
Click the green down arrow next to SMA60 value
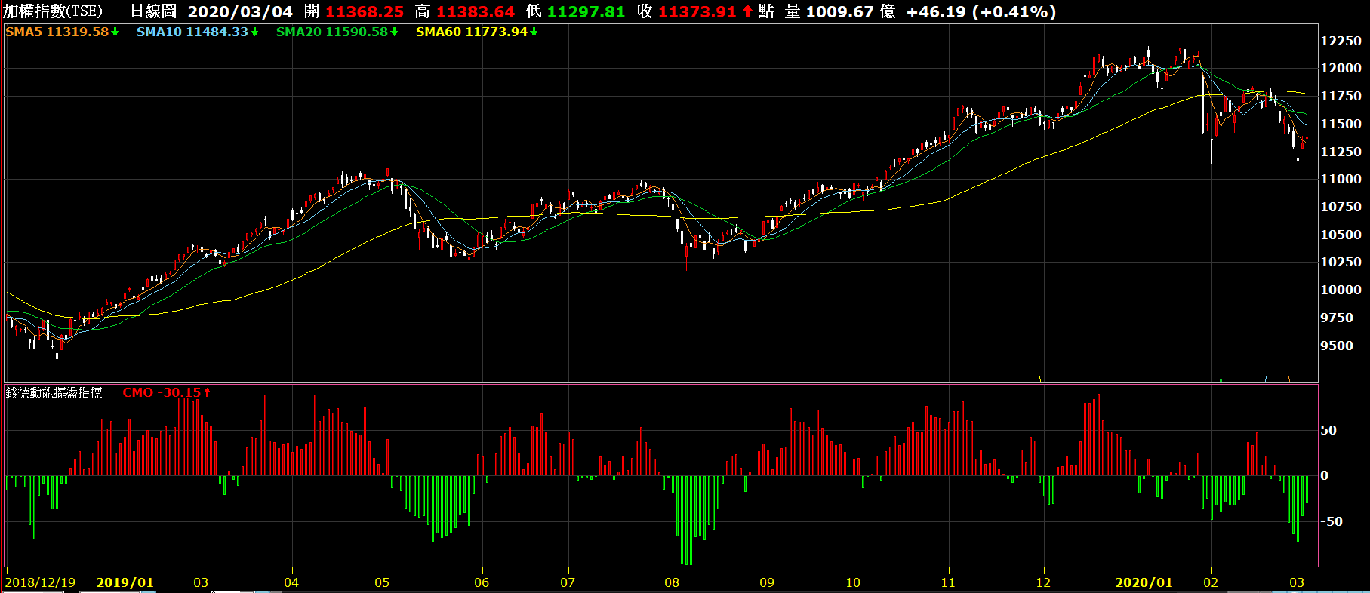(534, 32)
